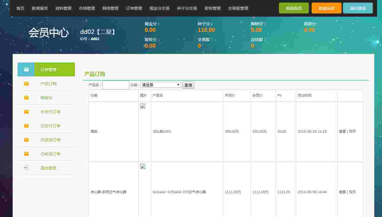Click the briefcase icon next to 已发货订单

[x=26, y=140]
